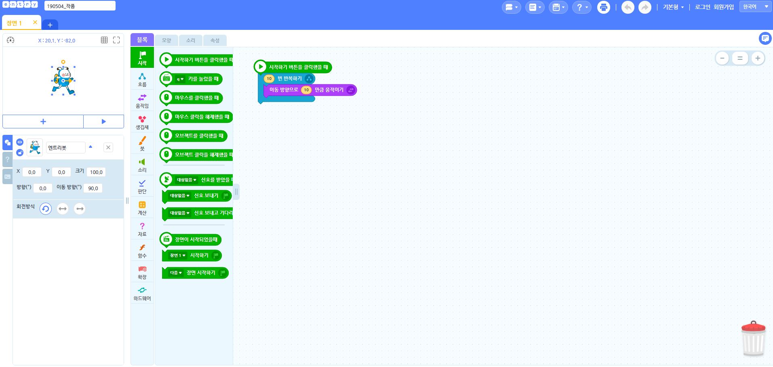Open the help dropdown in top bar
The width and height of the screenshot is (773, 367).
tap(581, 7)
